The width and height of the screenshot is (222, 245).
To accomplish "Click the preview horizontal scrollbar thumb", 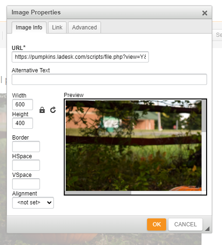I will pyautogui.click(x=98, y=193).
